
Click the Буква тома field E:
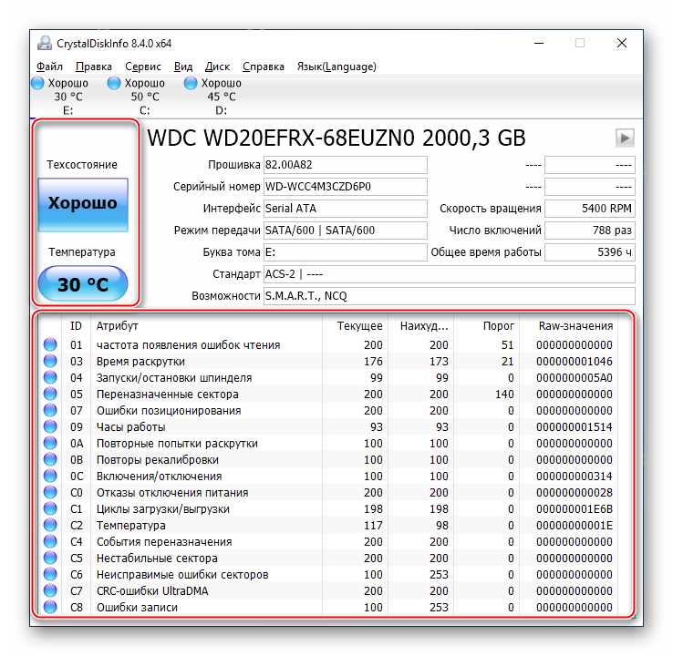(345, 252)
